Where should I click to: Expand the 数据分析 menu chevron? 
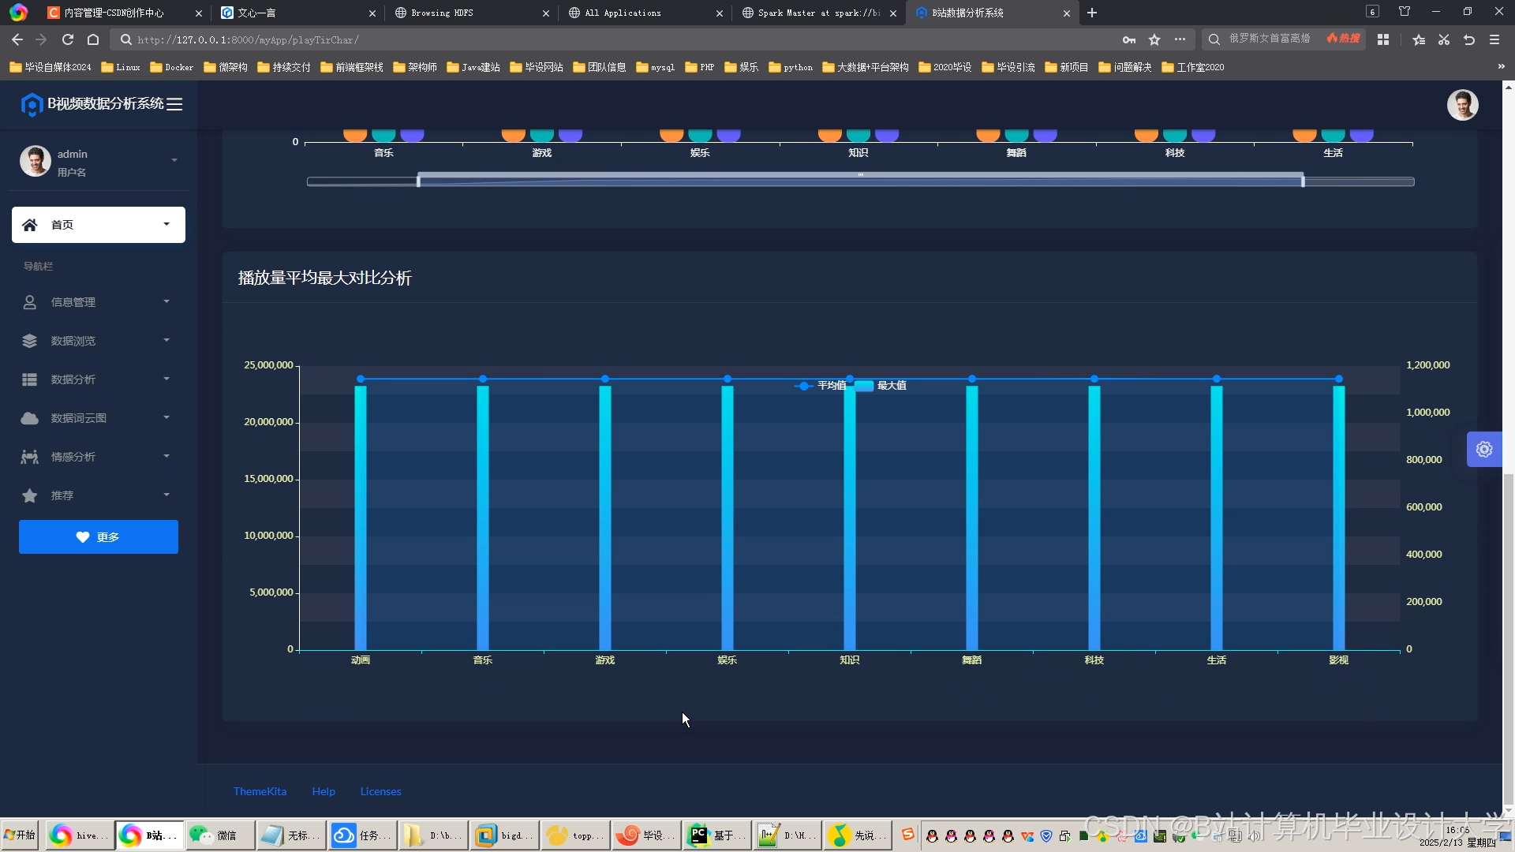click(166, 379)
